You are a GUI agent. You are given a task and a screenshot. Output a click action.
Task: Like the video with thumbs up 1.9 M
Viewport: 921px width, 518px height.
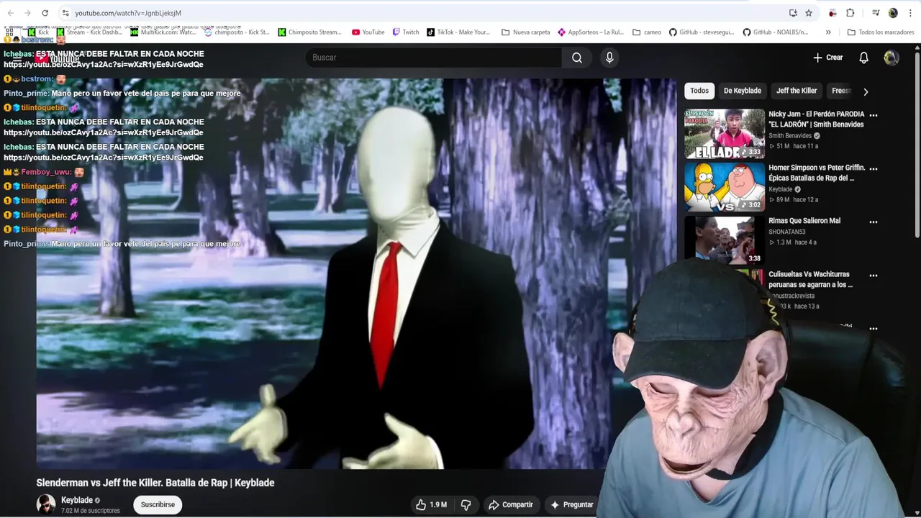[431, 505]
